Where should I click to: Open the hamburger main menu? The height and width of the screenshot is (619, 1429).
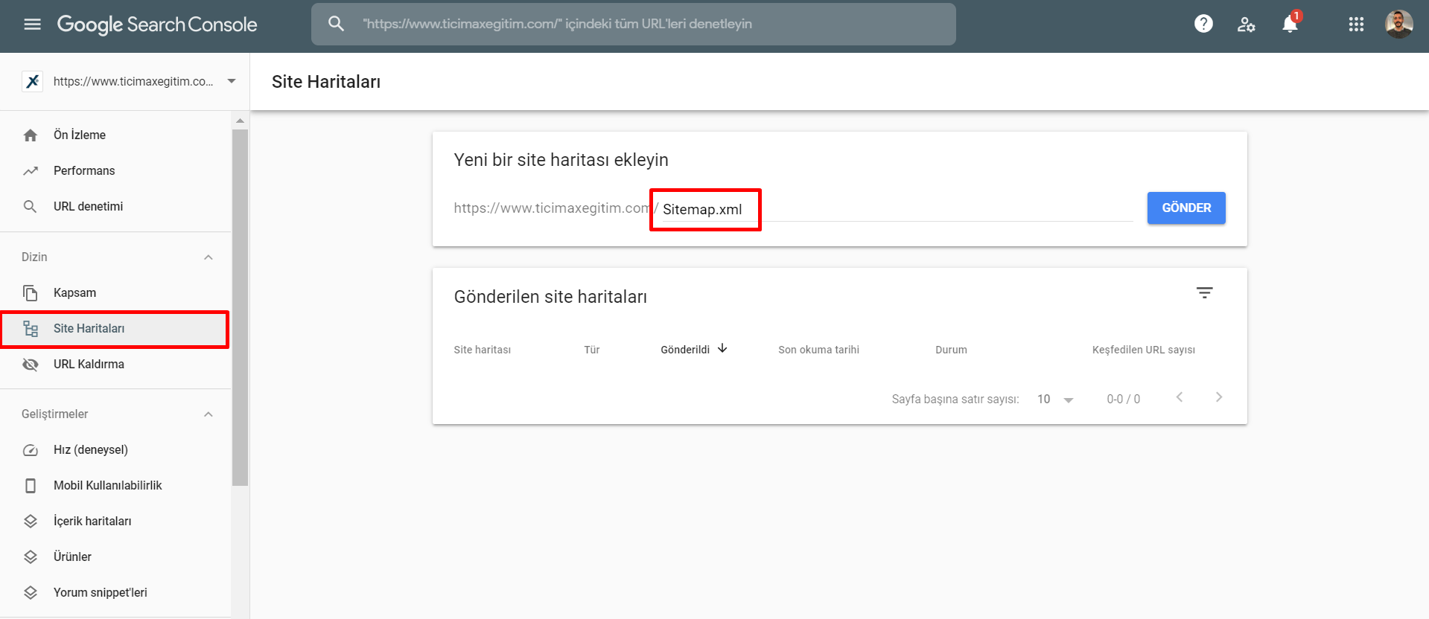[32, 25]
